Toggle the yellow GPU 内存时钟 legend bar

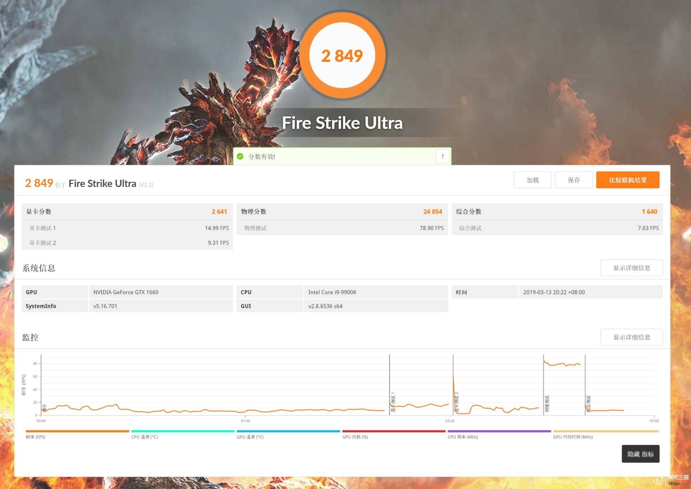[605, 431]
